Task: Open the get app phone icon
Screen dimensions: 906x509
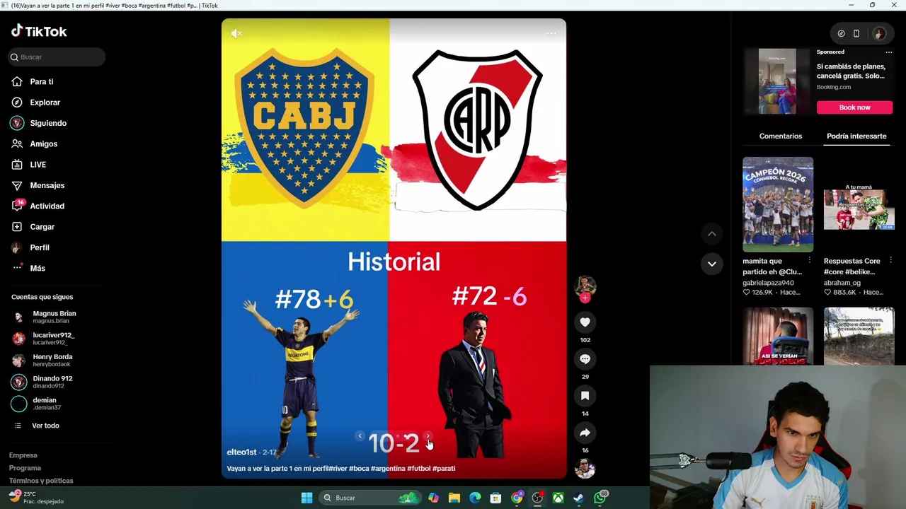Action: click(x=856, y=33)
